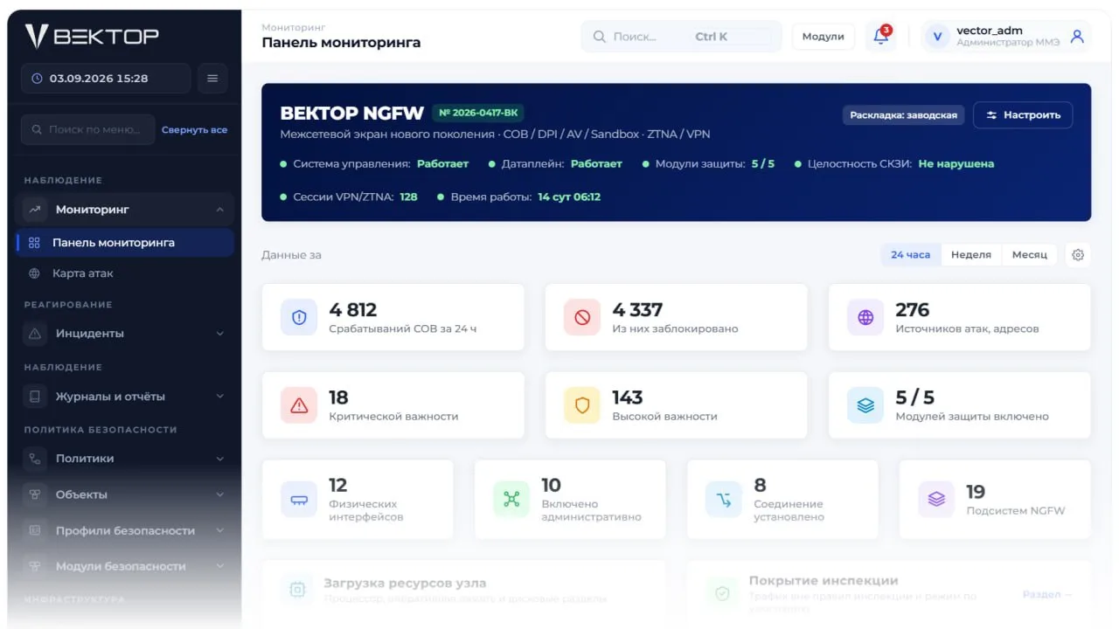The image size is (1119, 629).
Task: Click the Настроить button
Action: pyautogui.click(x=1023, y=115)
